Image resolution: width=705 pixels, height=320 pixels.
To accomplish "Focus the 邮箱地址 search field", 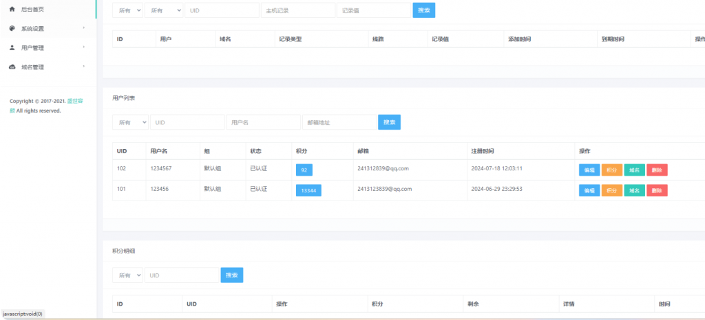I will coord(339,122).
